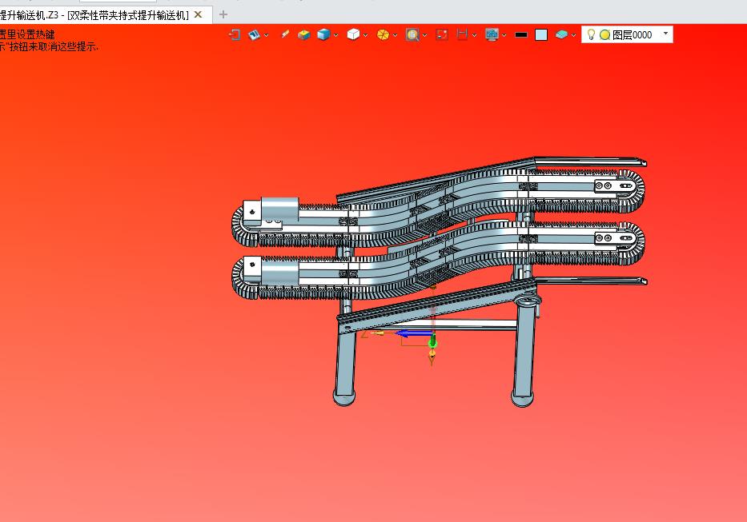This screenshot has width=747, height=522.
Task: Expand dropdown beside white cube icon
Action: point(365,35)
